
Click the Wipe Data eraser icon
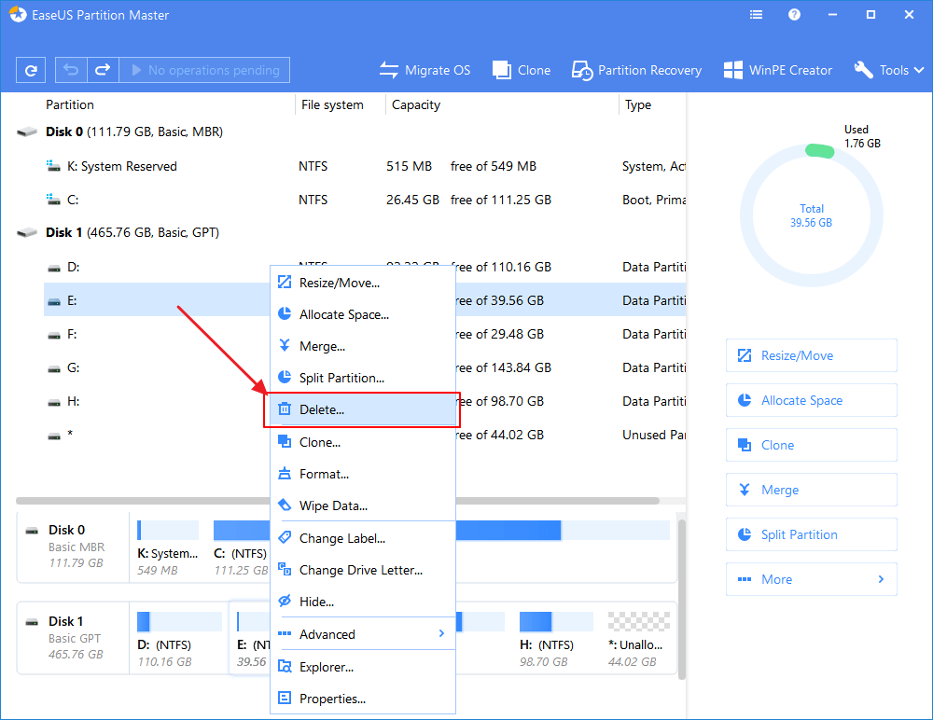[285, 505]
